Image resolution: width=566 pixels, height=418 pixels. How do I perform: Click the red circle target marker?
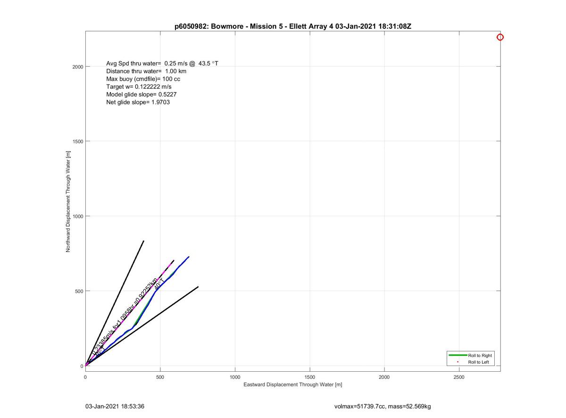pyautogui.click(x=500, y=37)
